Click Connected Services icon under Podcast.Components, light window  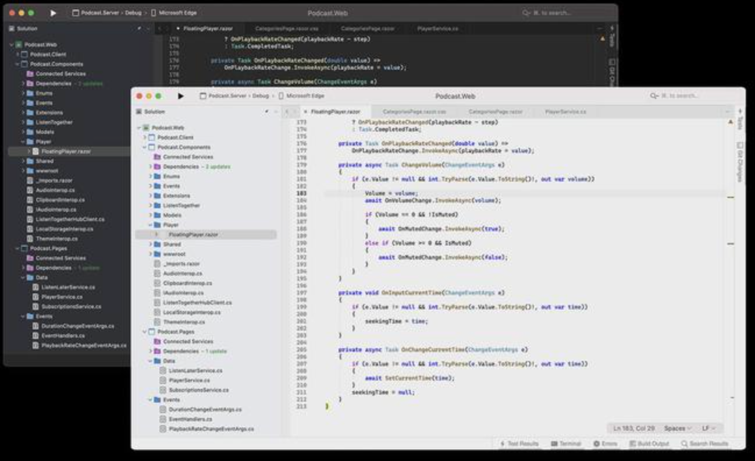pos(157,157)
